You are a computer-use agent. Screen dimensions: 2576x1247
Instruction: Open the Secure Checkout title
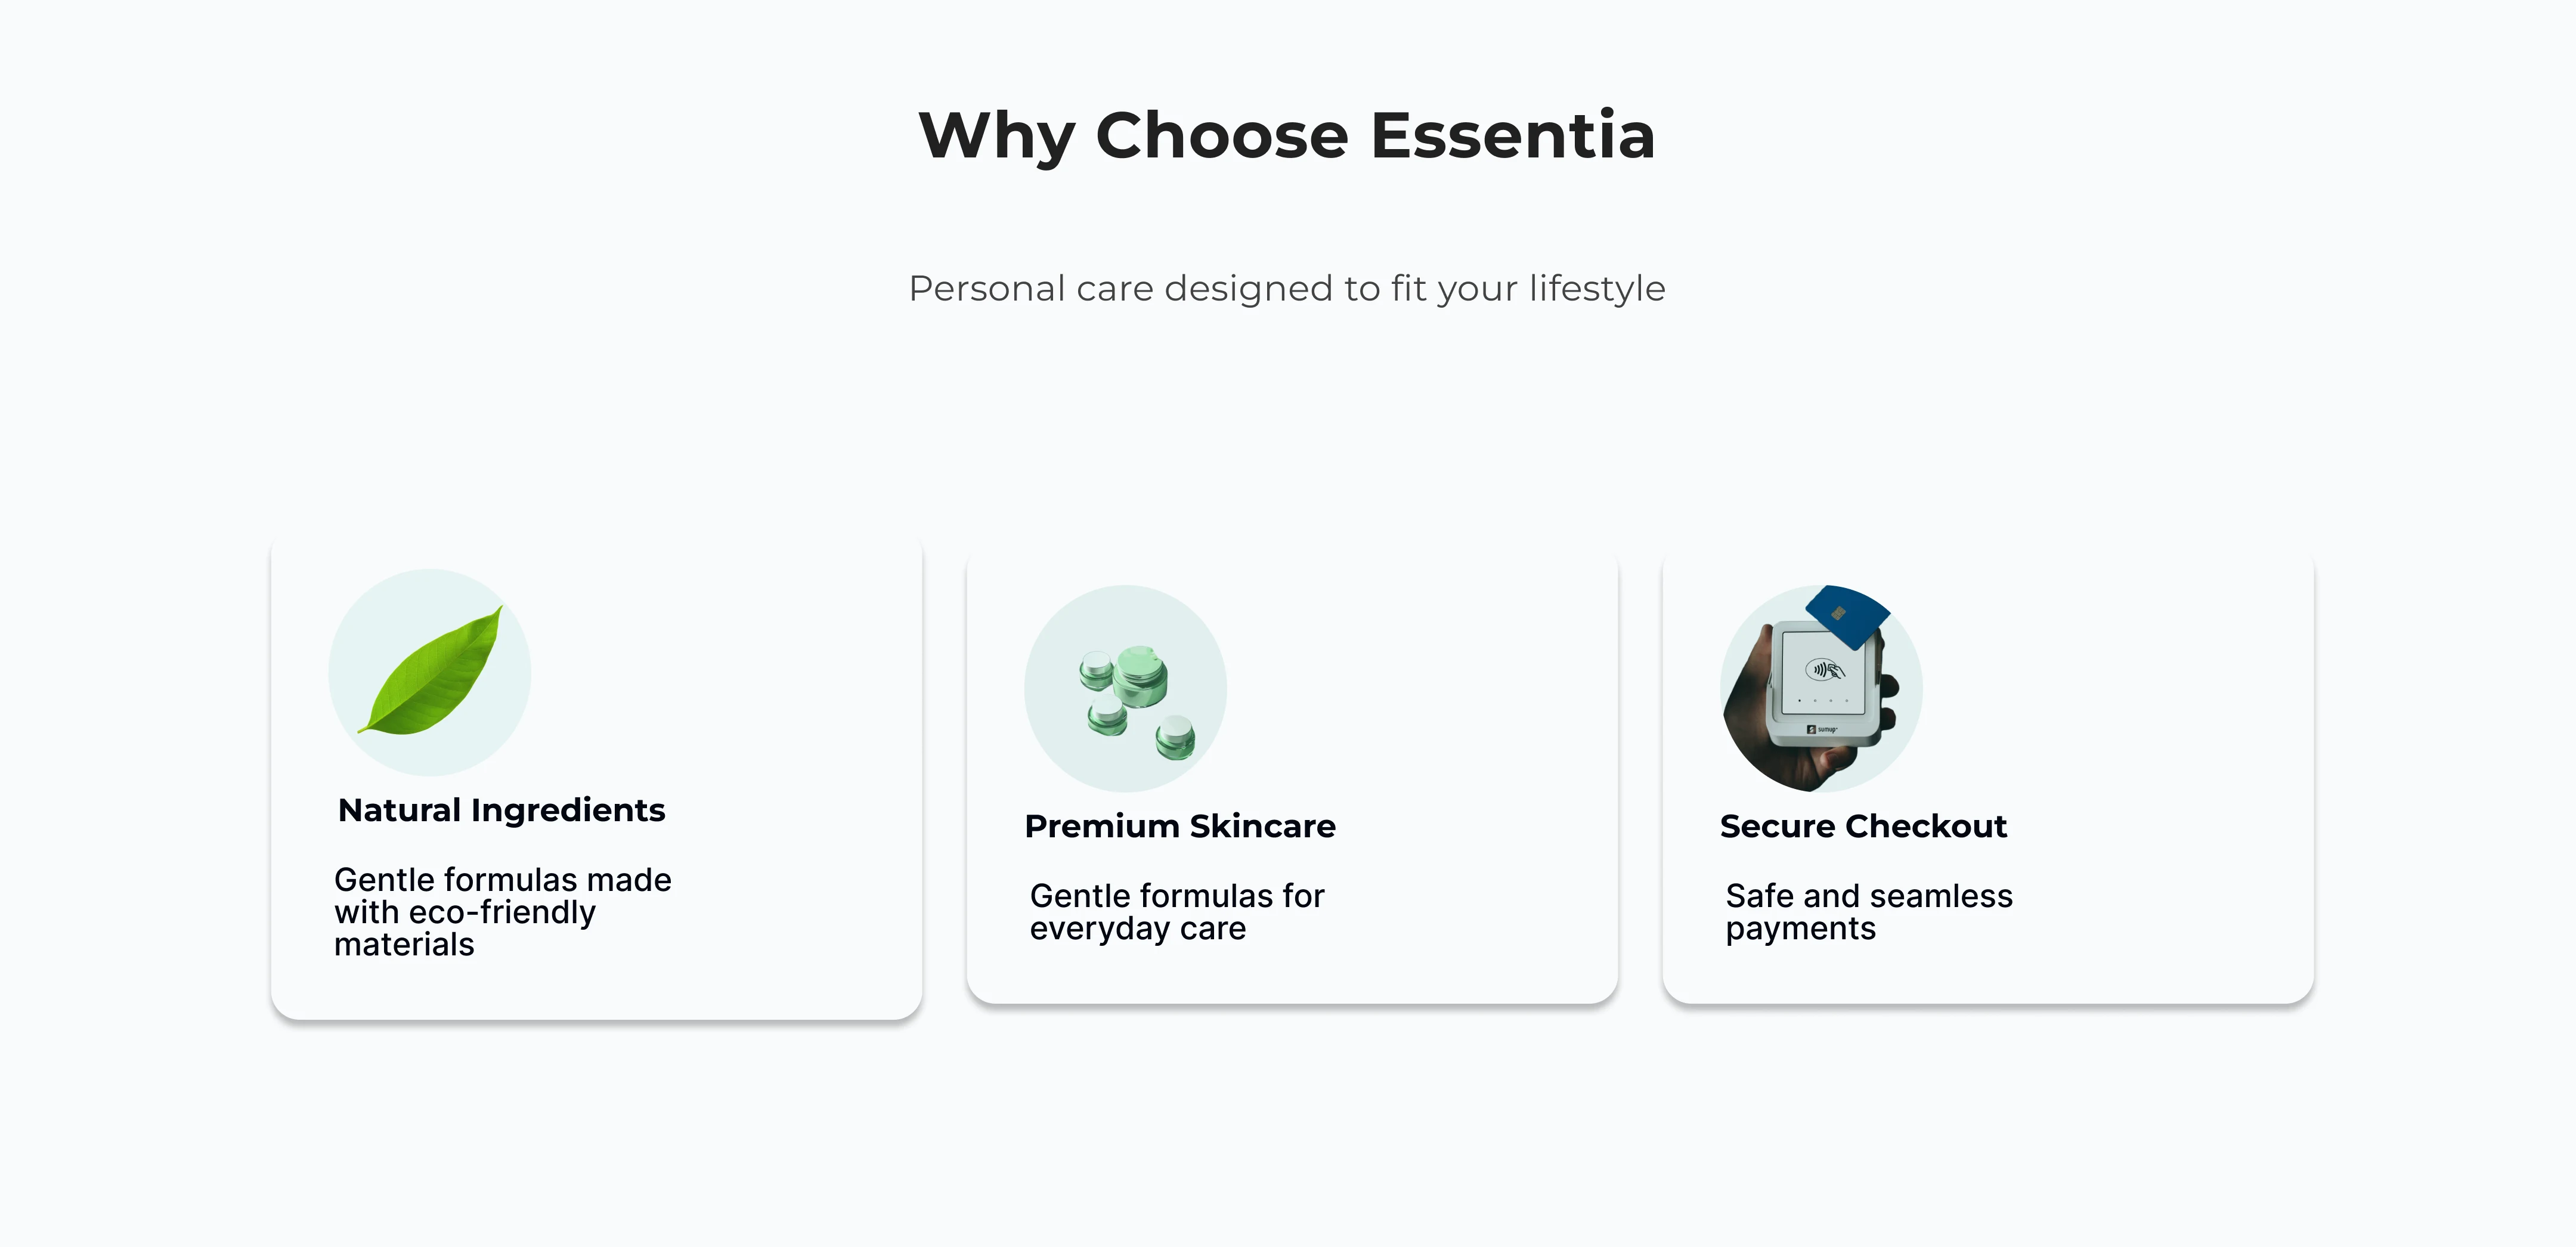1863,826
